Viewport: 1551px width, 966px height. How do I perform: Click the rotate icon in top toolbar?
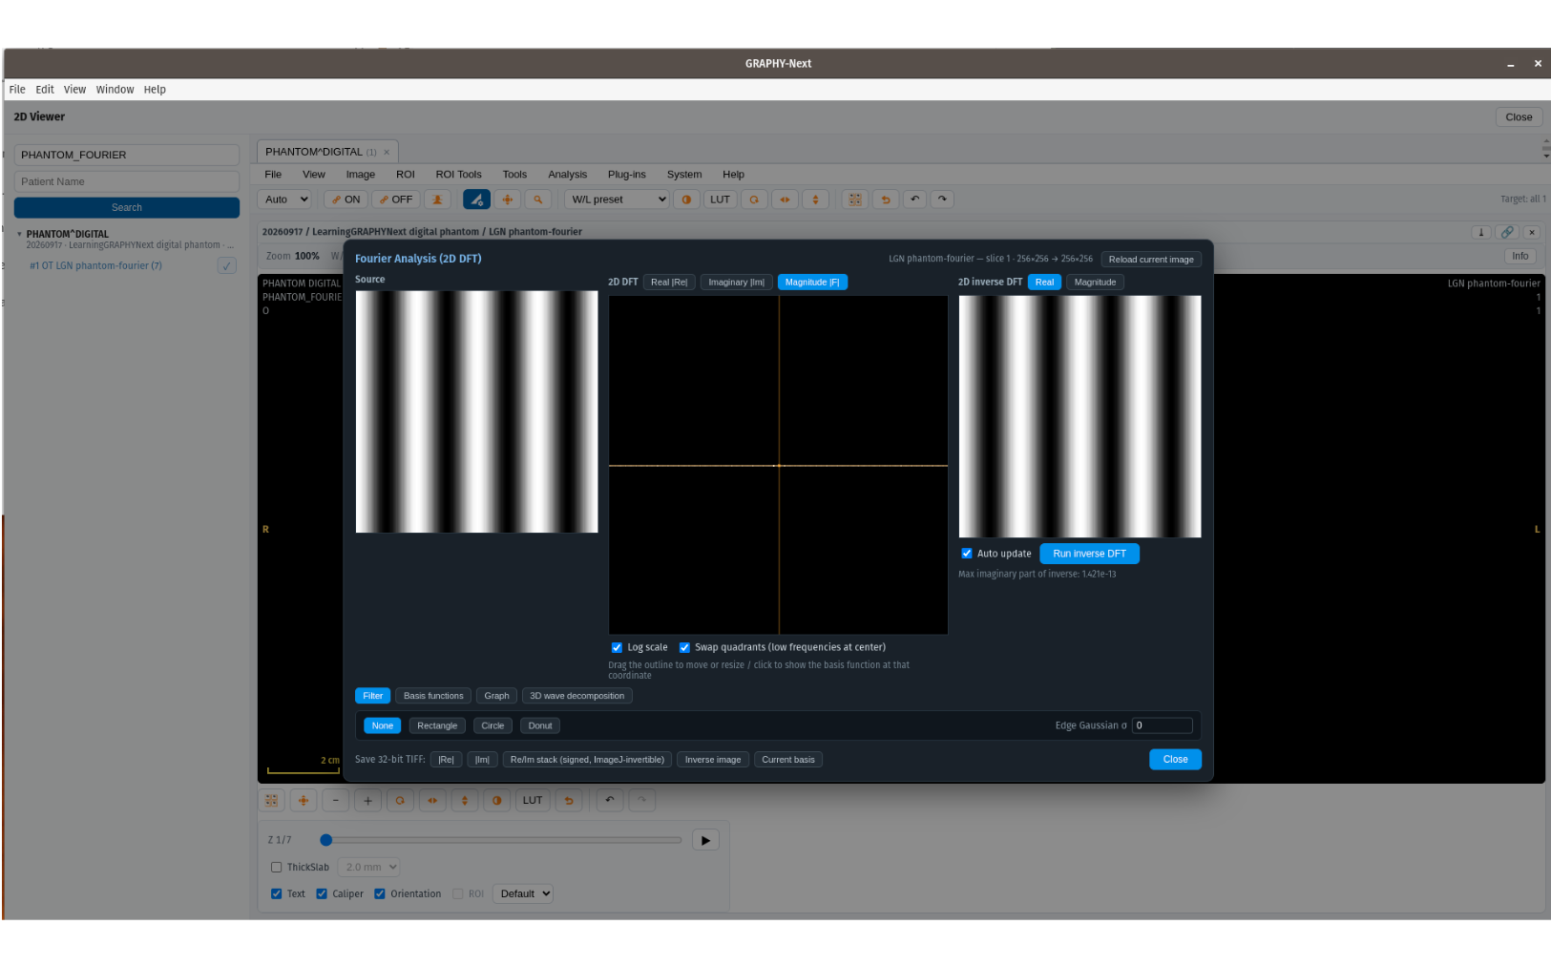coord(754,199)
